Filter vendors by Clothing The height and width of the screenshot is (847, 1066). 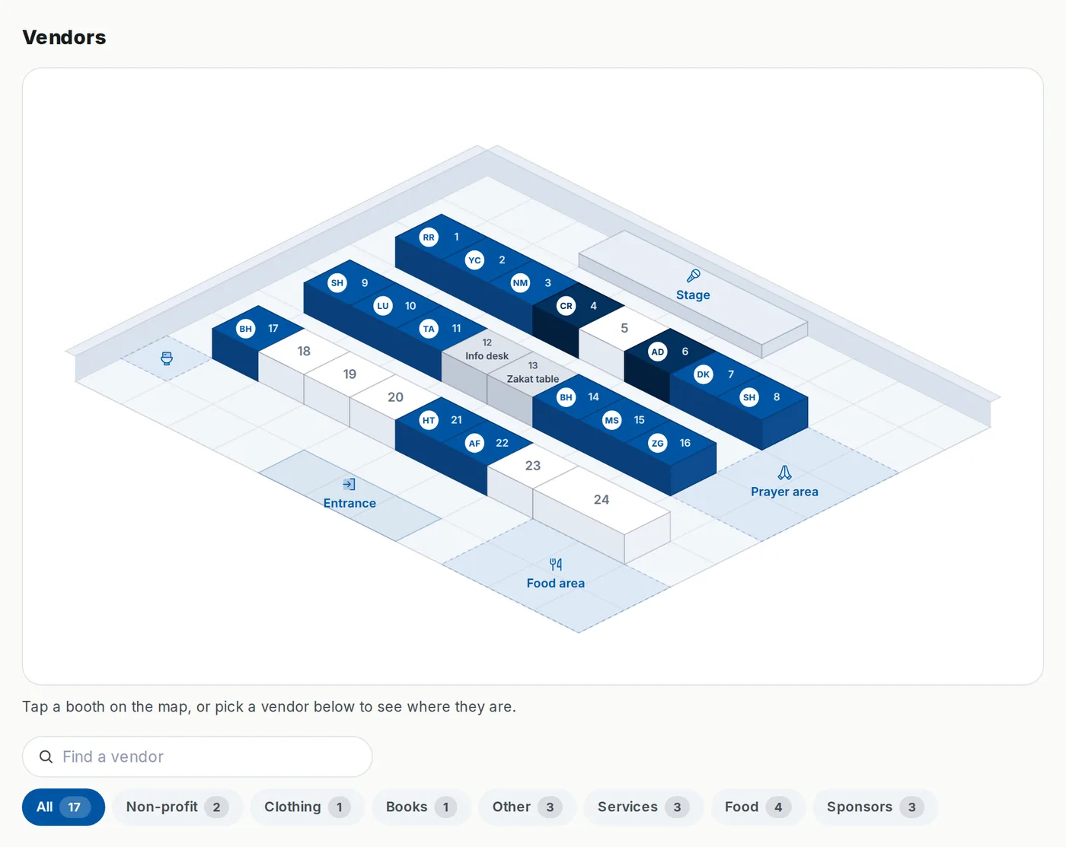click(x=308, y=807)
